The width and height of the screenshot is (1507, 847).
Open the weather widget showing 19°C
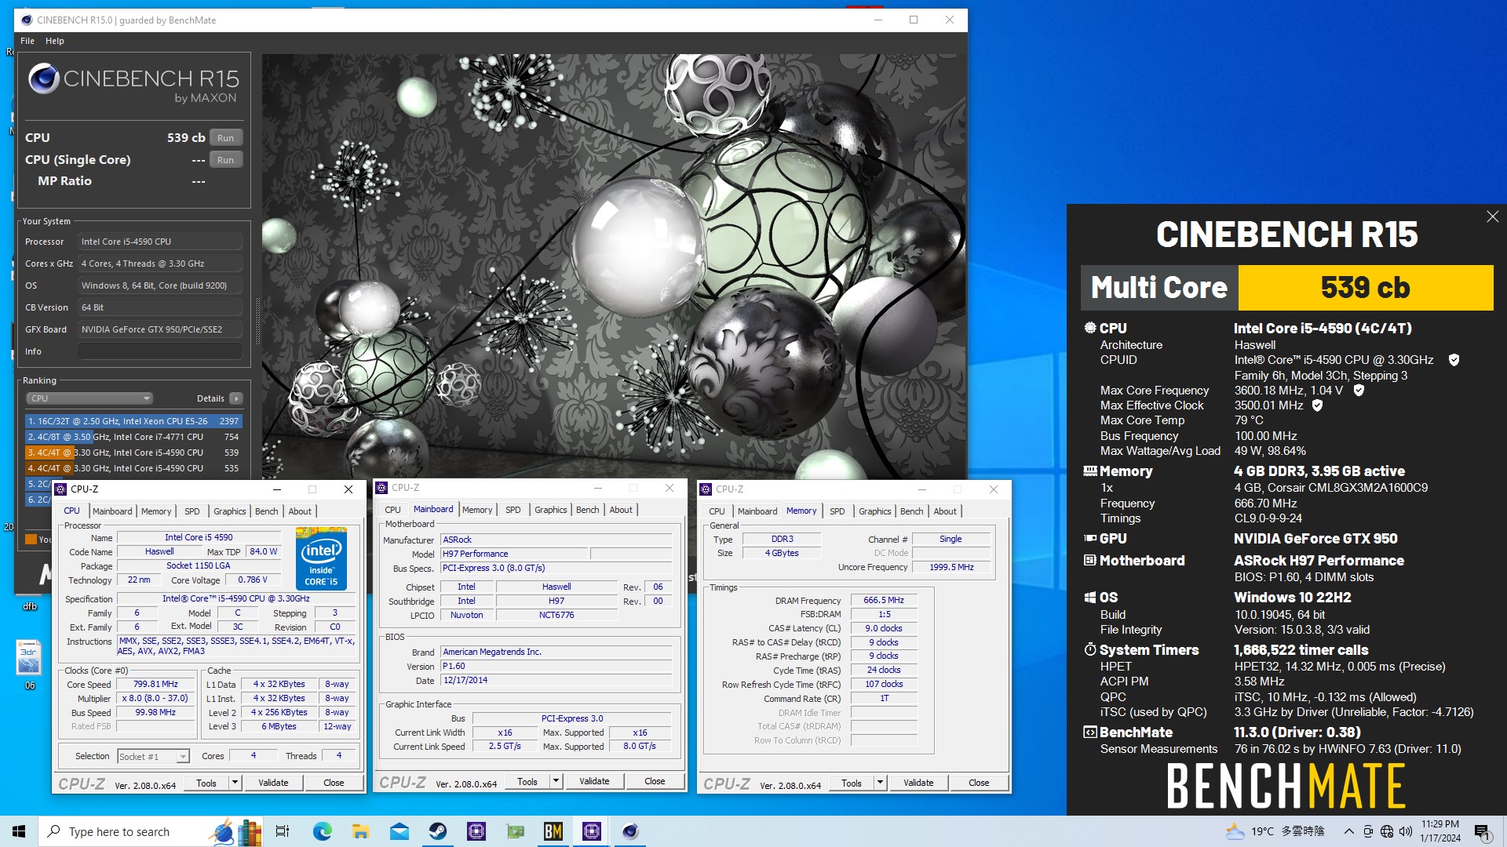point(1275,831)
